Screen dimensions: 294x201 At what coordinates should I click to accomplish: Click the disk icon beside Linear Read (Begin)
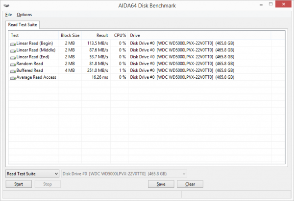(x=13, y=44)
